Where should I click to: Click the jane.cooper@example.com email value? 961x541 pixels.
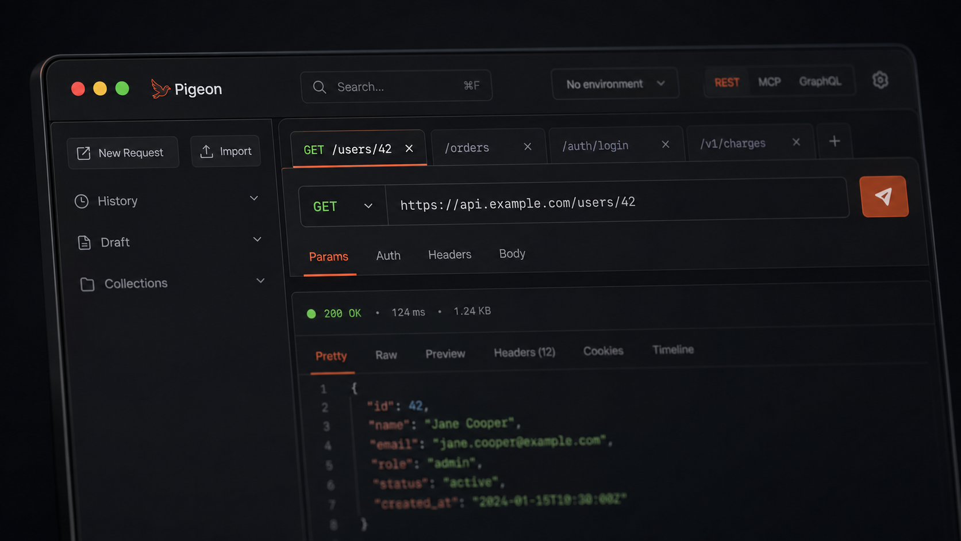[520, 442]
